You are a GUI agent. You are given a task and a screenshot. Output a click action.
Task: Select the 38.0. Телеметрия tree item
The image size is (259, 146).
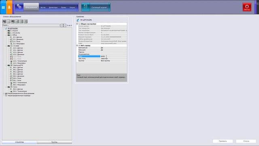click(20, 83)
